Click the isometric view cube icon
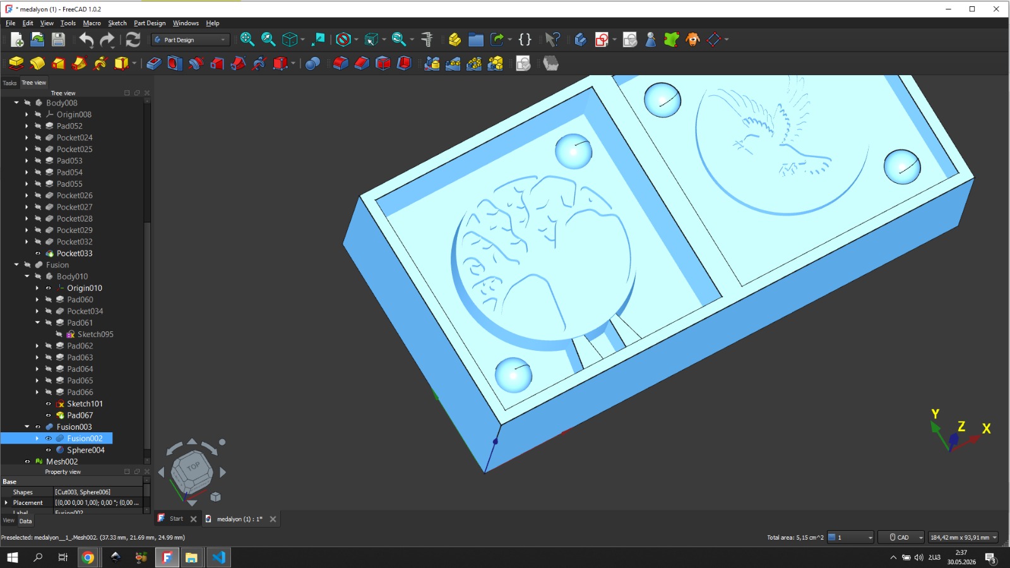The image size is (1010, 568). tap(290, 40)
